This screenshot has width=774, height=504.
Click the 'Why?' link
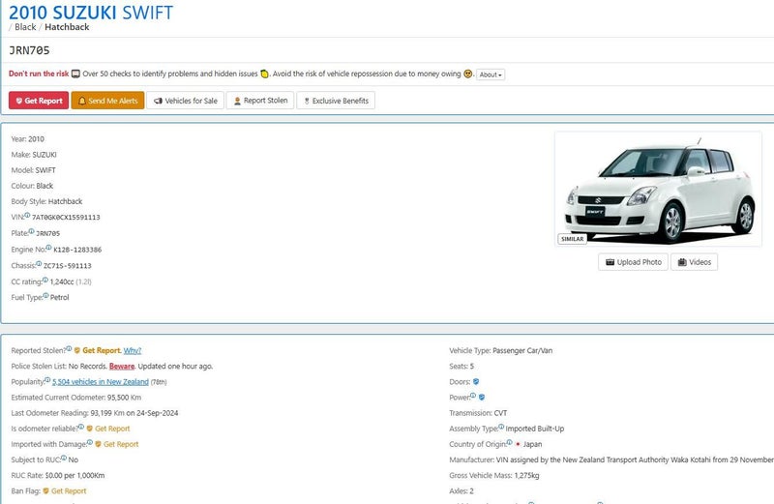point(133,350)
